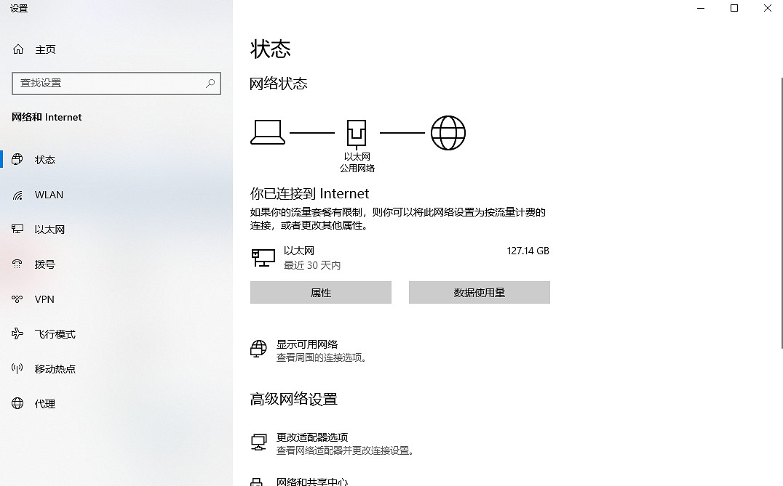Select the 以太网 (Ethernet) sidebar icon

click(x=18, y=229)
